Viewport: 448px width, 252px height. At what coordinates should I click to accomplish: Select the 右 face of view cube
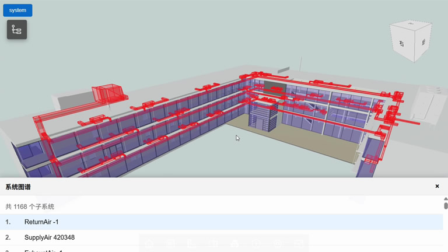click(x=402, y=43)
